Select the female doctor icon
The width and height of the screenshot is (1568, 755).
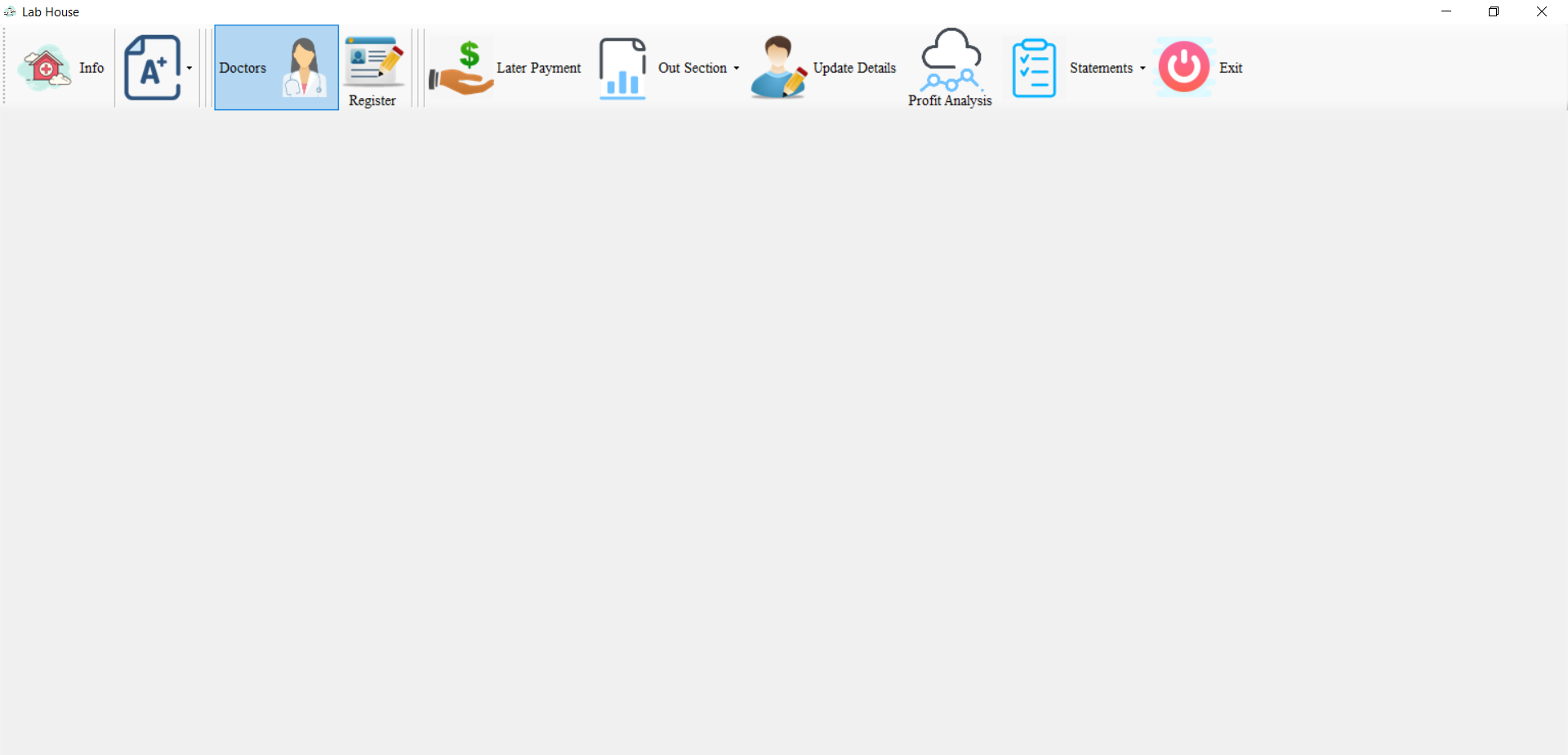304,68
